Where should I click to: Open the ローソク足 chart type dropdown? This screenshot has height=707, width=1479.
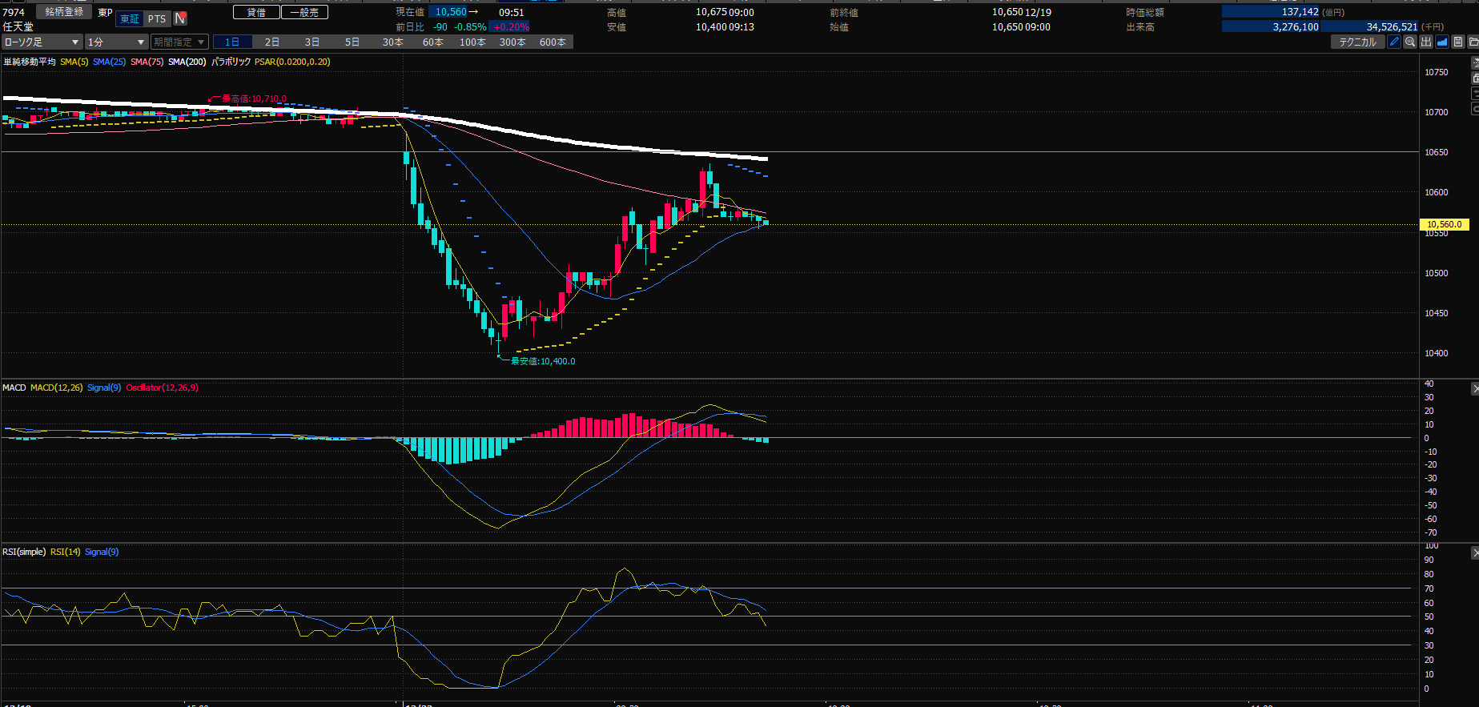tap(42, 42)
